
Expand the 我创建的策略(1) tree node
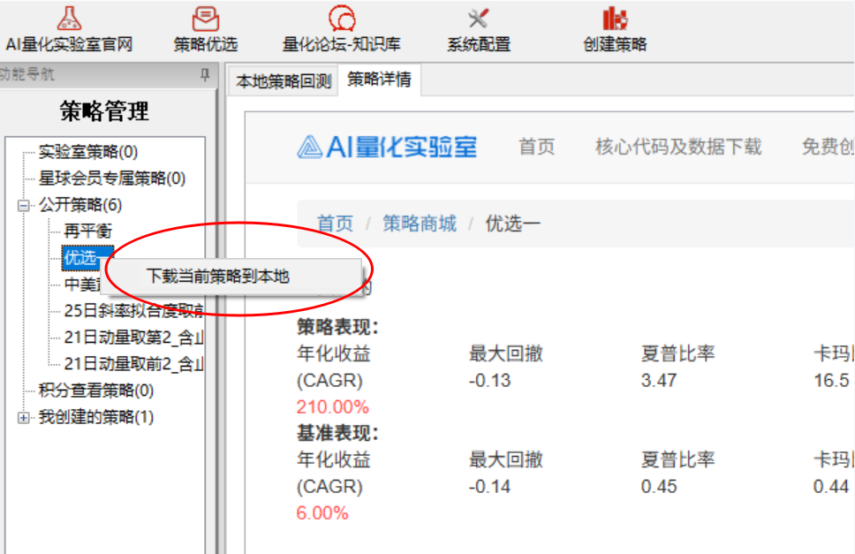[x=24, y=418]
